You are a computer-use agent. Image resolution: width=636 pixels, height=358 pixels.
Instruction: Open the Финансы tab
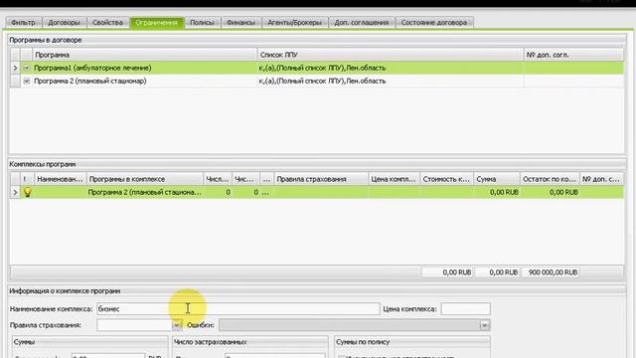click(x=240, y=22)
